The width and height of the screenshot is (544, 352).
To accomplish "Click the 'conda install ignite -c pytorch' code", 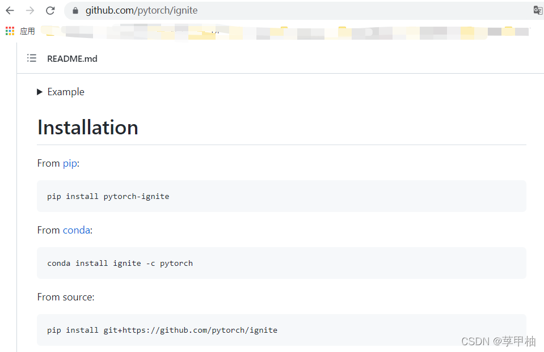I will coord(120,263).
